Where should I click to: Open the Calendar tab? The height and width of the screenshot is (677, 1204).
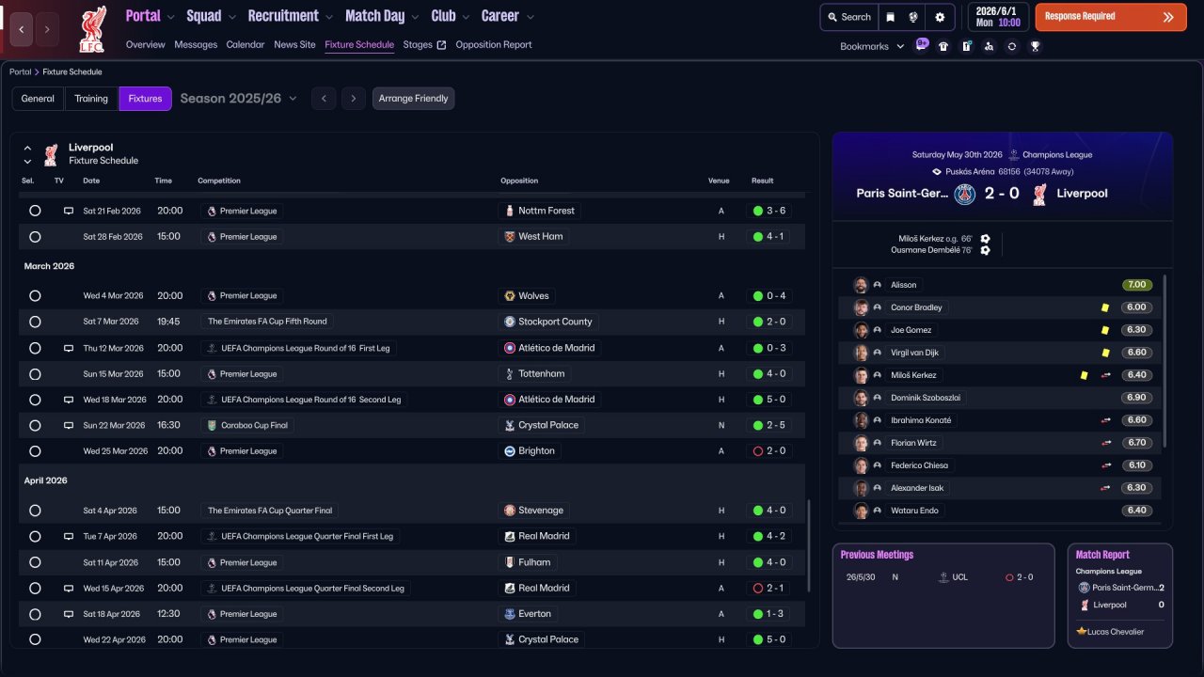[246, 44]
